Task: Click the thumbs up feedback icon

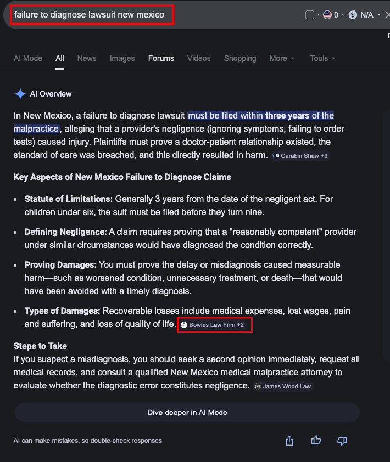Action: coord(316,440)
